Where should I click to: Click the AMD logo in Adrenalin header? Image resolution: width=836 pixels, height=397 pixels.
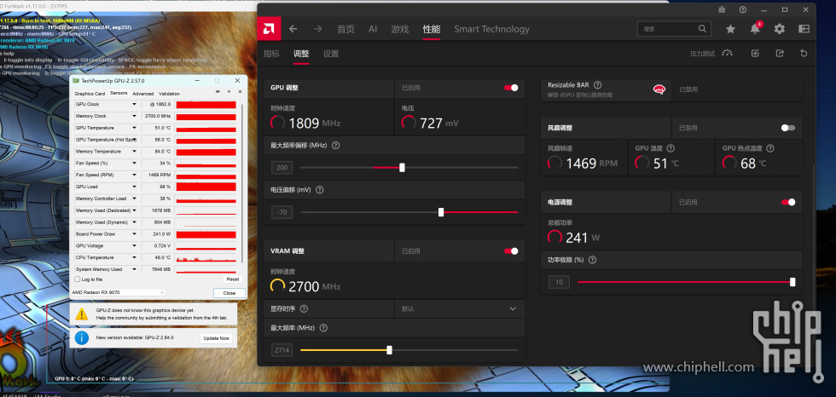[269, 29]
